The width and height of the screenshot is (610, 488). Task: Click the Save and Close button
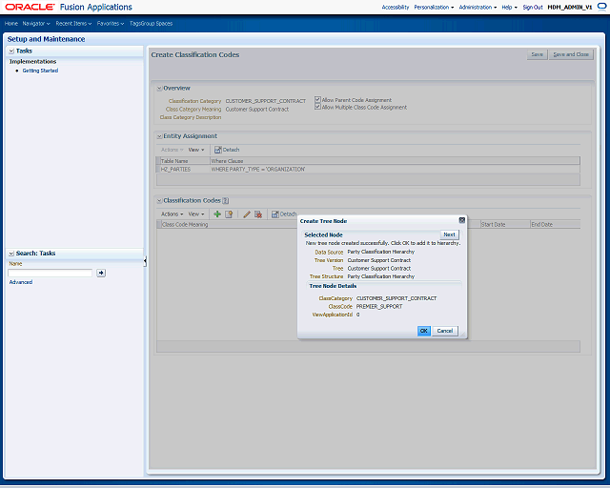coord(571,54)
